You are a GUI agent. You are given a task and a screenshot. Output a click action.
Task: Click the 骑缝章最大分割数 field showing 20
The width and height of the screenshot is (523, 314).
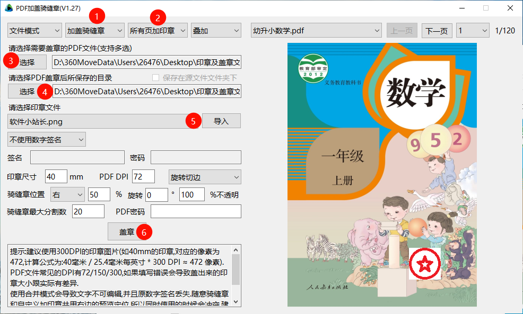(89, 211)
